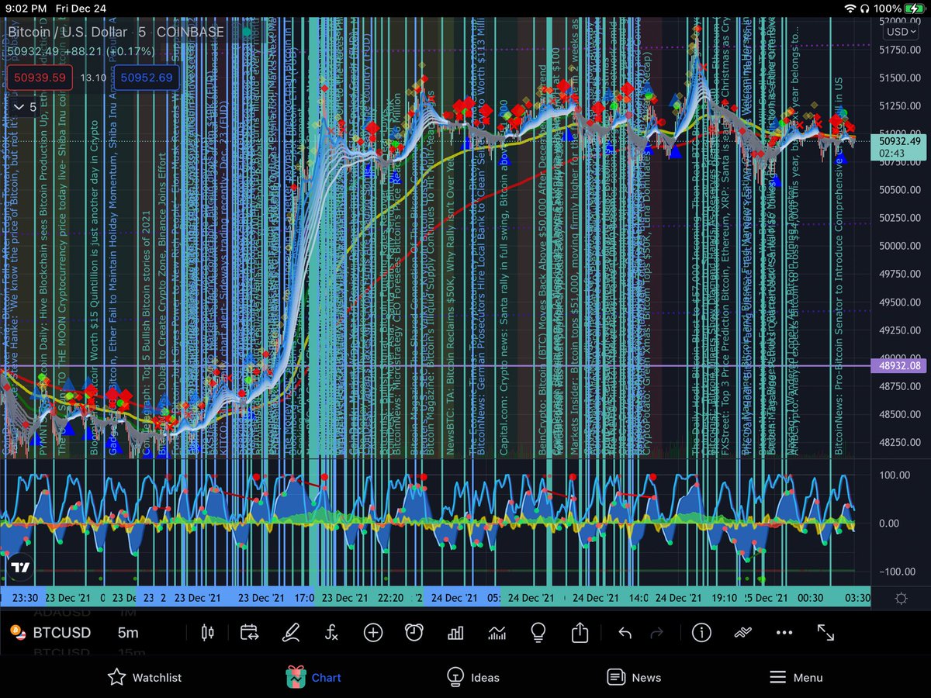Select the pencil drawing tools icon
The height and width of the screenshot is (698, 931).
coord(291,633)
